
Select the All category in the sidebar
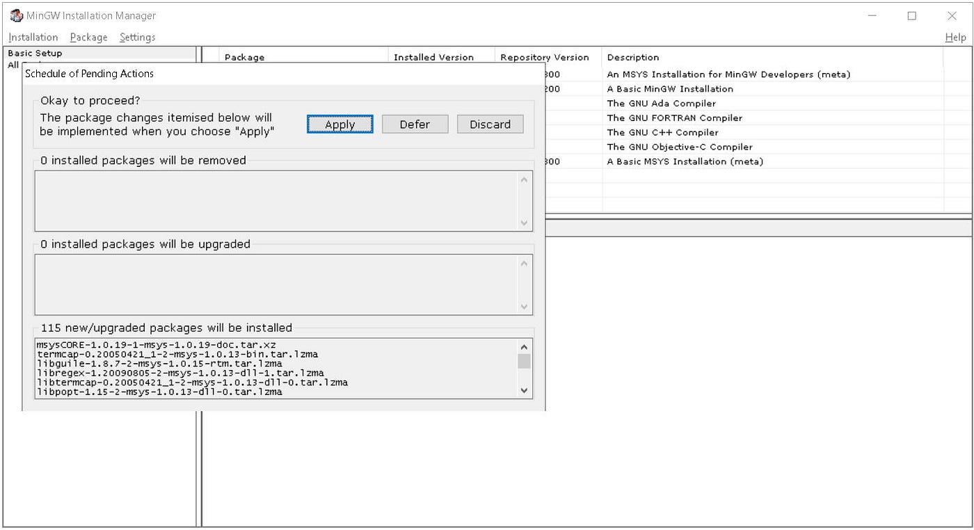click(x=13, y=65)
